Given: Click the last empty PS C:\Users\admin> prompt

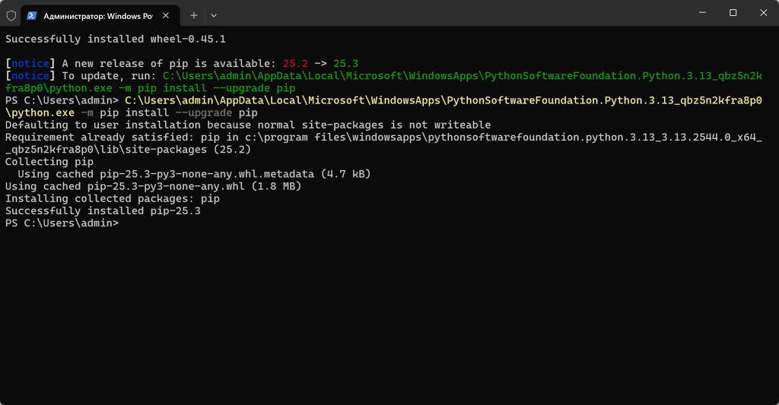Looking at the screenshot, I should click(x=62, y=223).
